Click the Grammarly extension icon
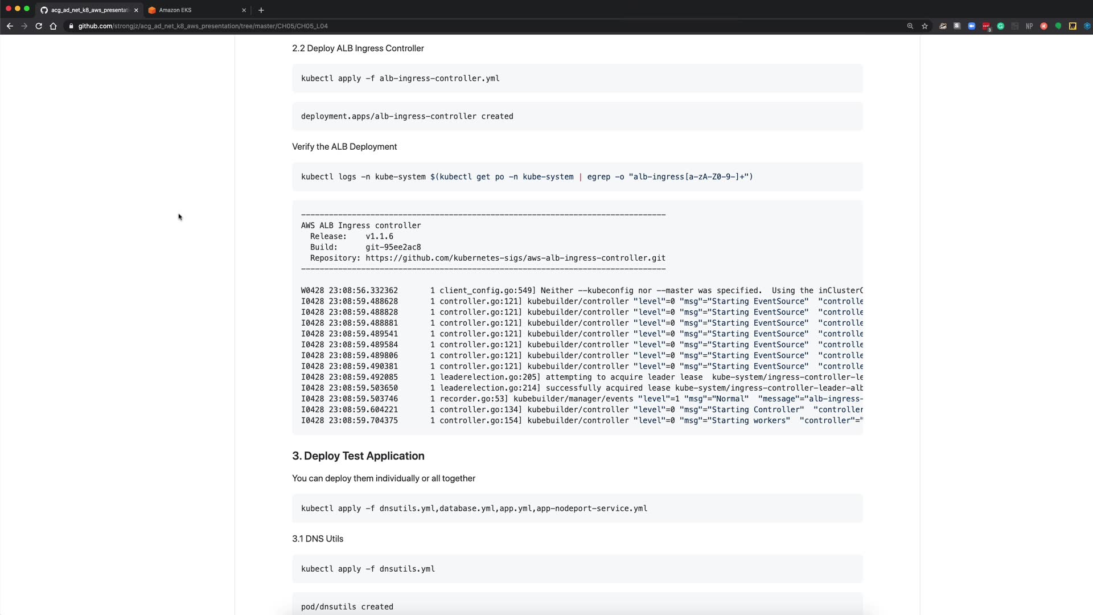Screen dimensions: 1093x615 [x=1000, y=26]
